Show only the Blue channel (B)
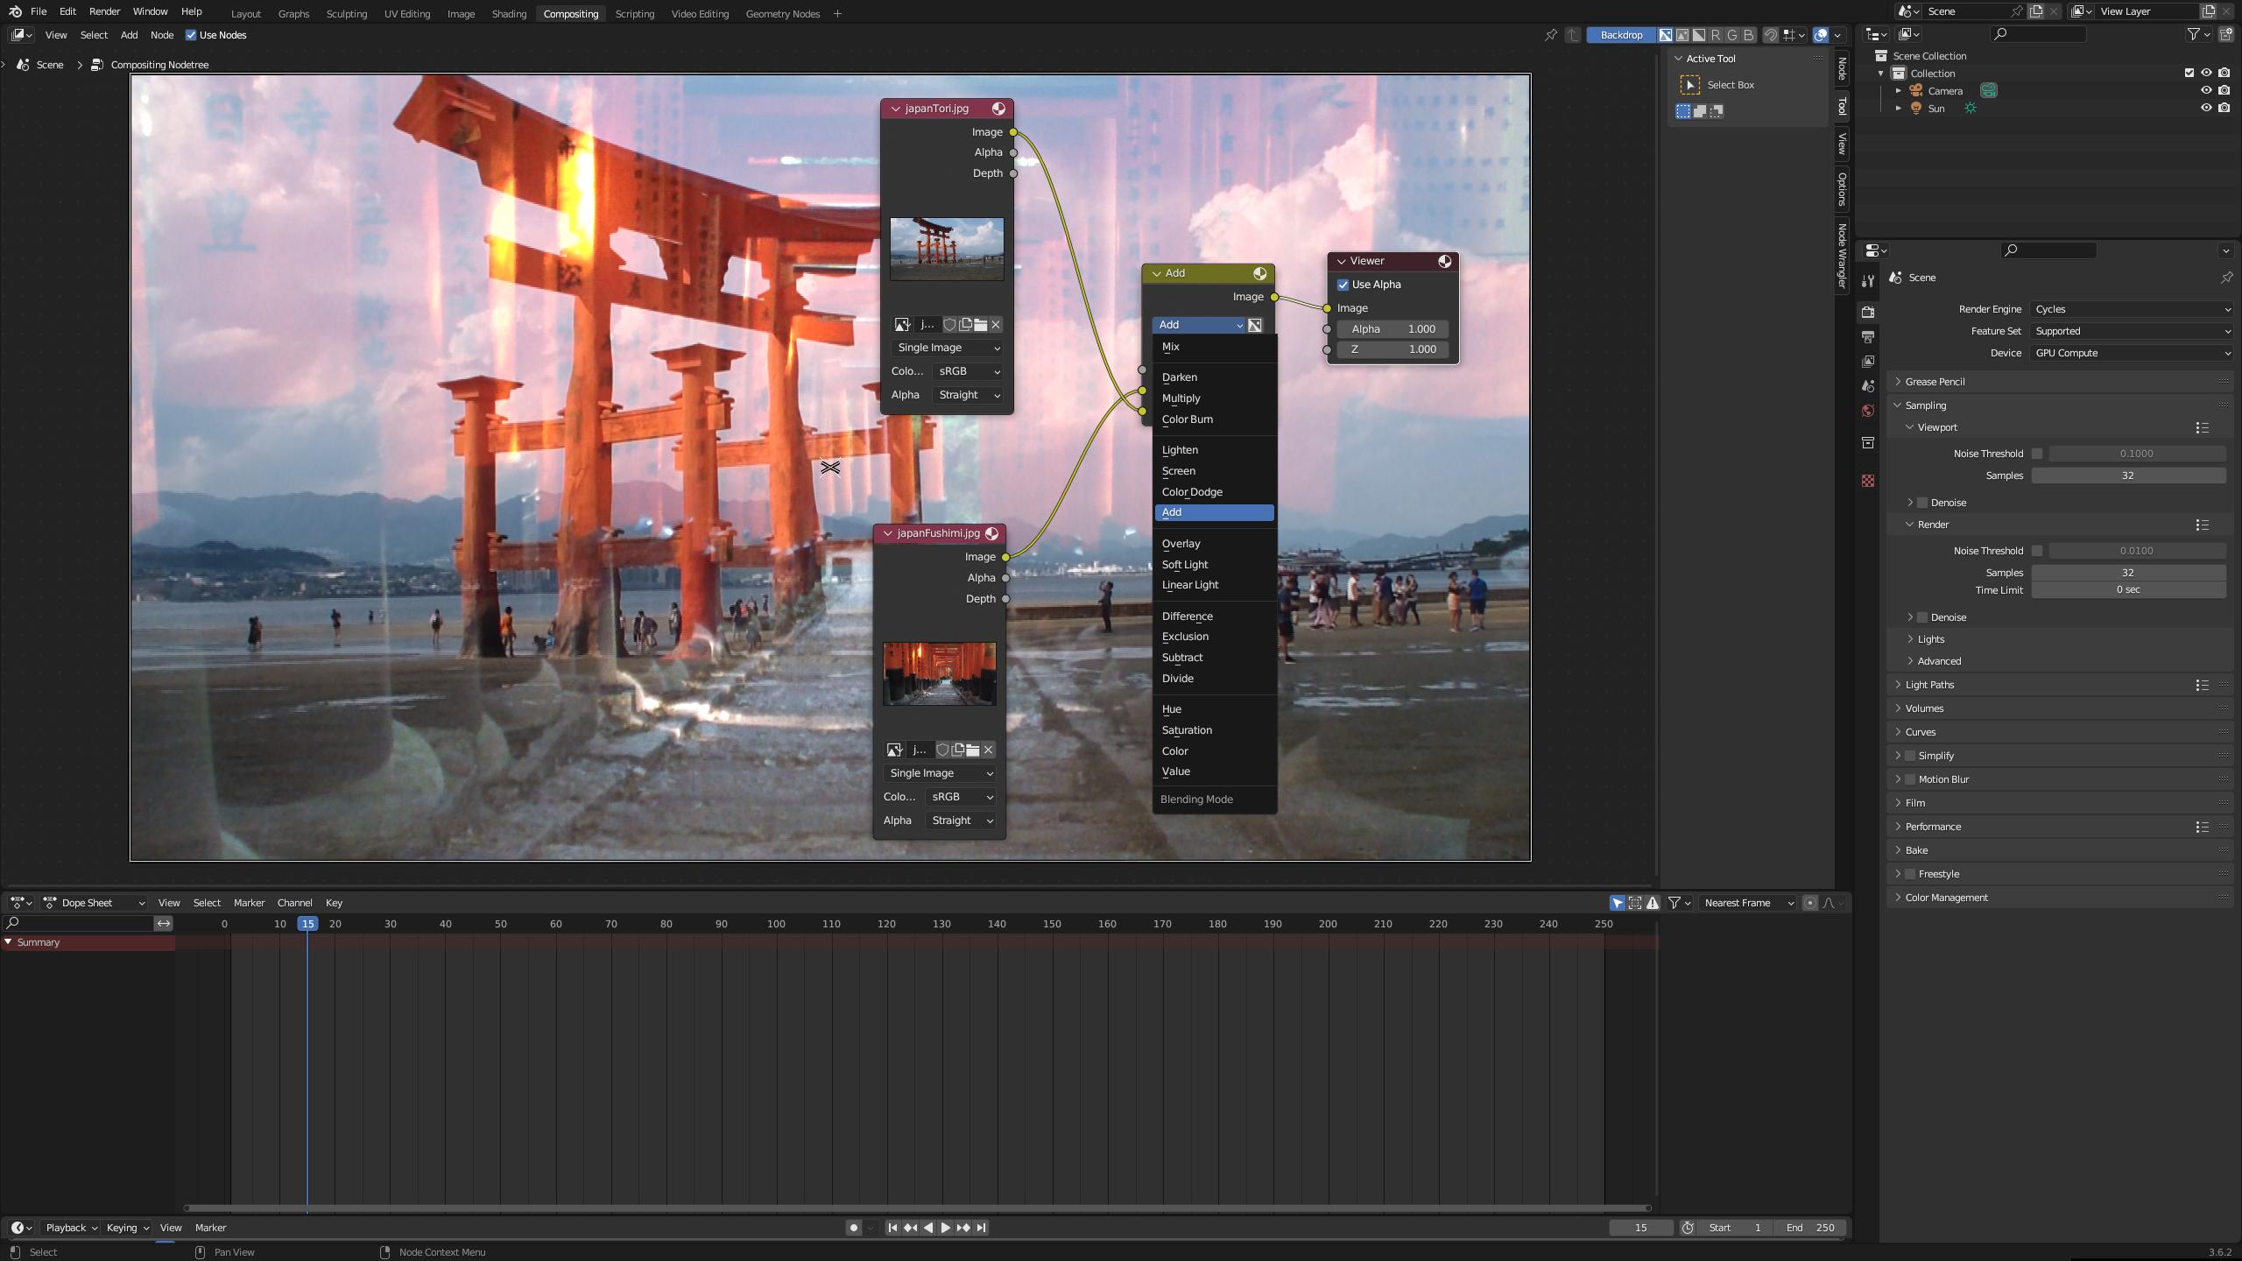Screen dimensions: 2242x1261 (x=1748, y=35)
